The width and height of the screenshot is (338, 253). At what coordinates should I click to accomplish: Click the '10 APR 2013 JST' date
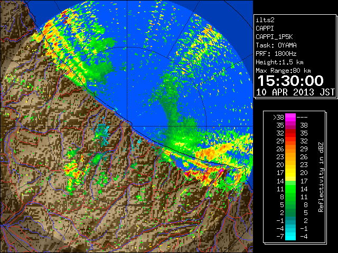295,92
